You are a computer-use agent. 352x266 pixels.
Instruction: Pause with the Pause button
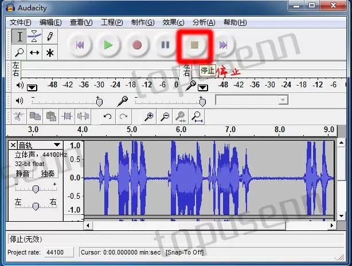166,45
